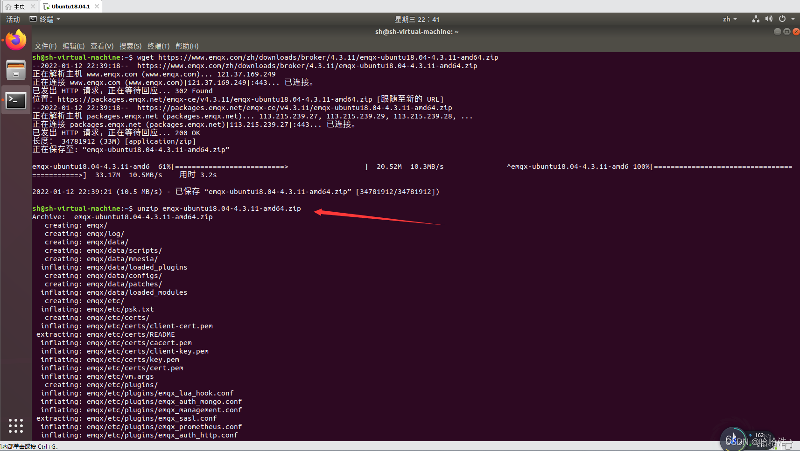Open the Files manager dock icon
This screenshot has height=451, width=800.
[x=16, y=70]
